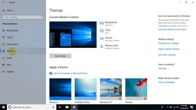
Task: Click the current theme preview image
Action: [73, 35]
